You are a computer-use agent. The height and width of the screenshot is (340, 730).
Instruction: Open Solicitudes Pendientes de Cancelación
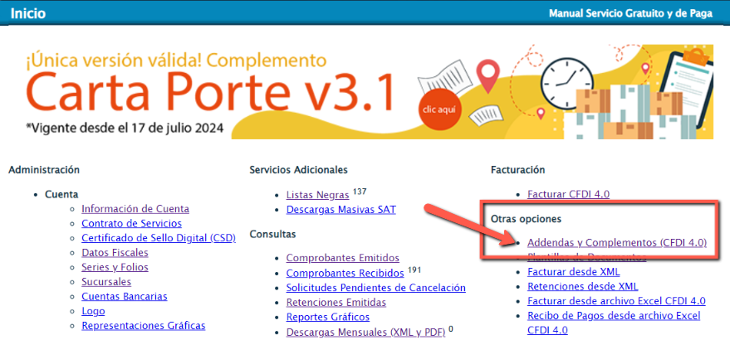tap(375, 288)
